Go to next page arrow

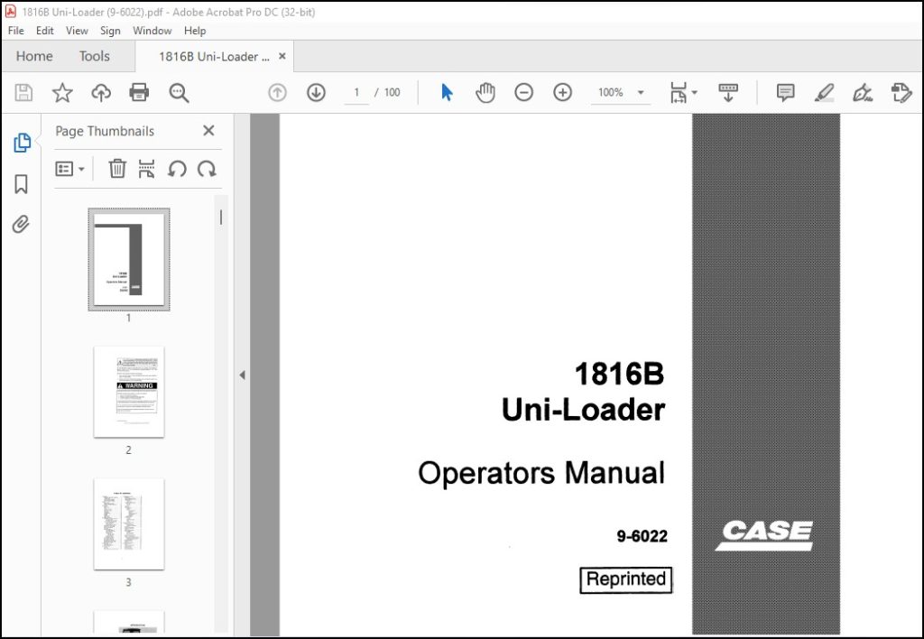coord(316,93)
